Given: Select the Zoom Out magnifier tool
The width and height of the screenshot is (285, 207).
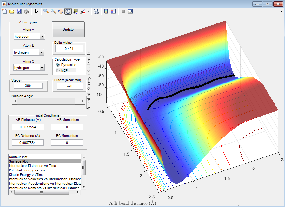Looking at the screenshot, I should (53, 11).
